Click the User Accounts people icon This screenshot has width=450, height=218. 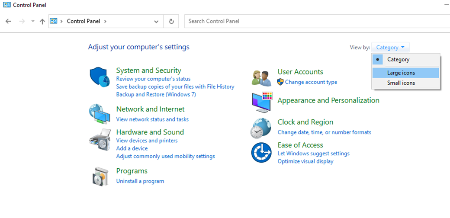(x=261, y=77)
